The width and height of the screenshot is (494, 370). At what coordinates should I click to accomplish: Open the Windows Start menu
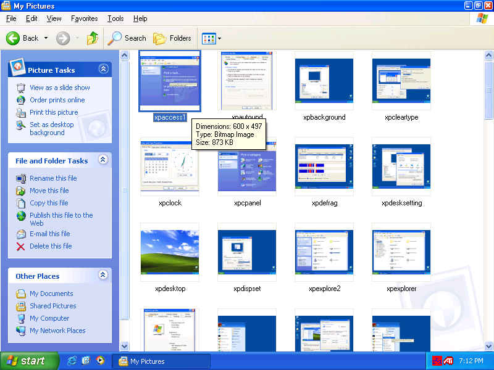pos(29,361)
